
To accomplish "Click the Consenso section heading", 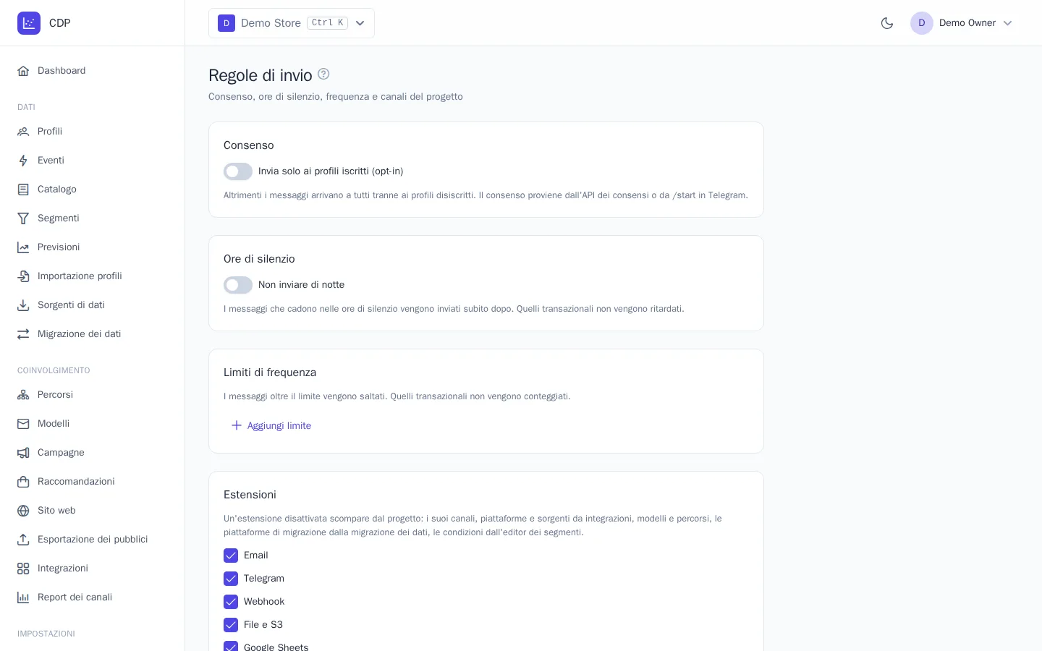I will [249, 145].
